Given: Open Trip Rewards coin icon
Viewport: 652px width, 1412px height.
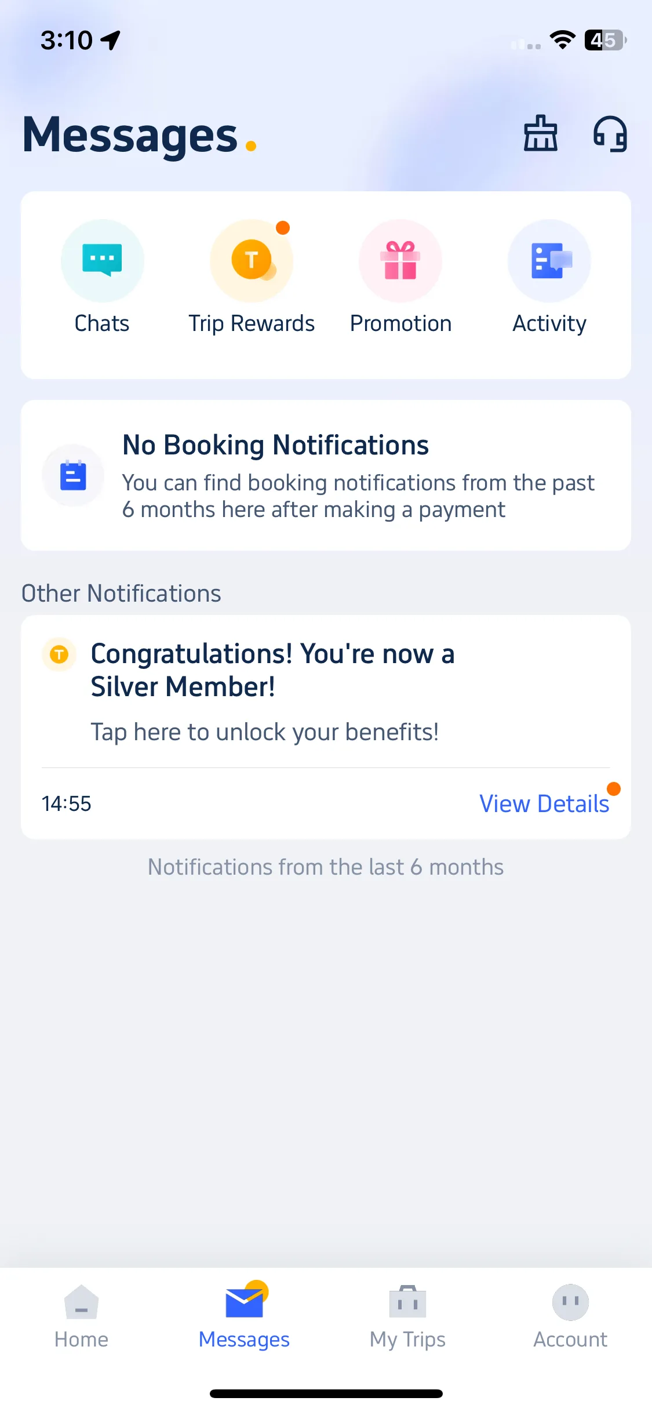Looking at the screenshot, I should pos(252,261).
